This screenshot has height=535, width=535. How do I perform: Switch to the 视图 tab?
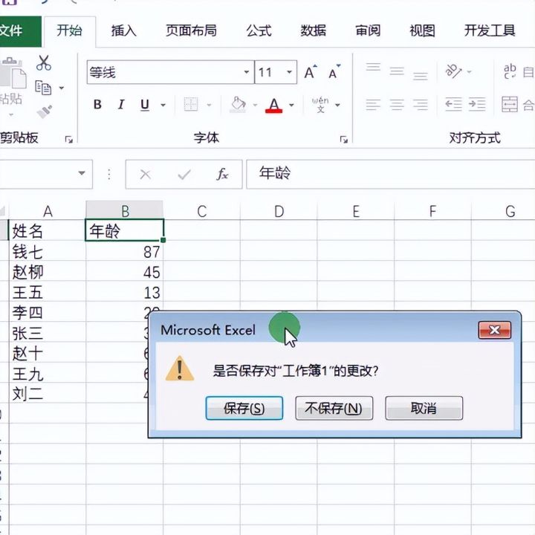pos(422,31)
